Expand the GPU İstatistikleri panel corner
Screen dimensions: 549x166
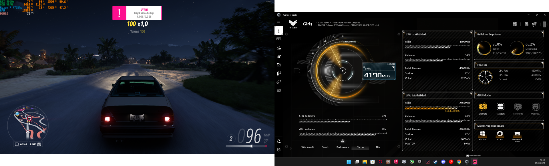click(x=471, y=93)
